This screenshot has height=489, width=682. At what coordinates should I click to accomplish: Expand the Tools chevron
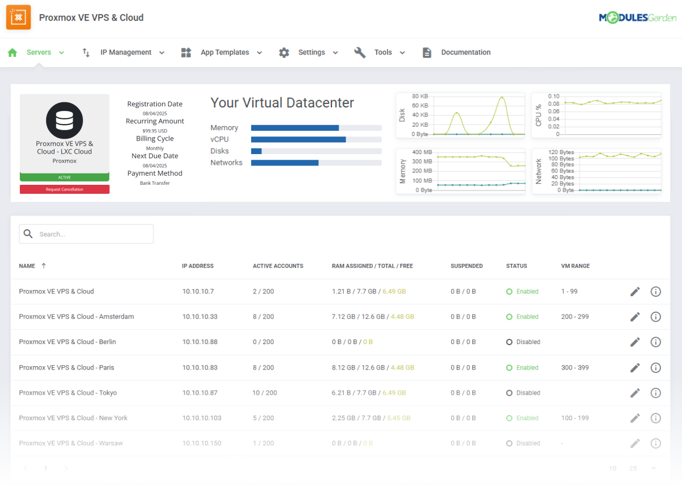pos(402,53)
